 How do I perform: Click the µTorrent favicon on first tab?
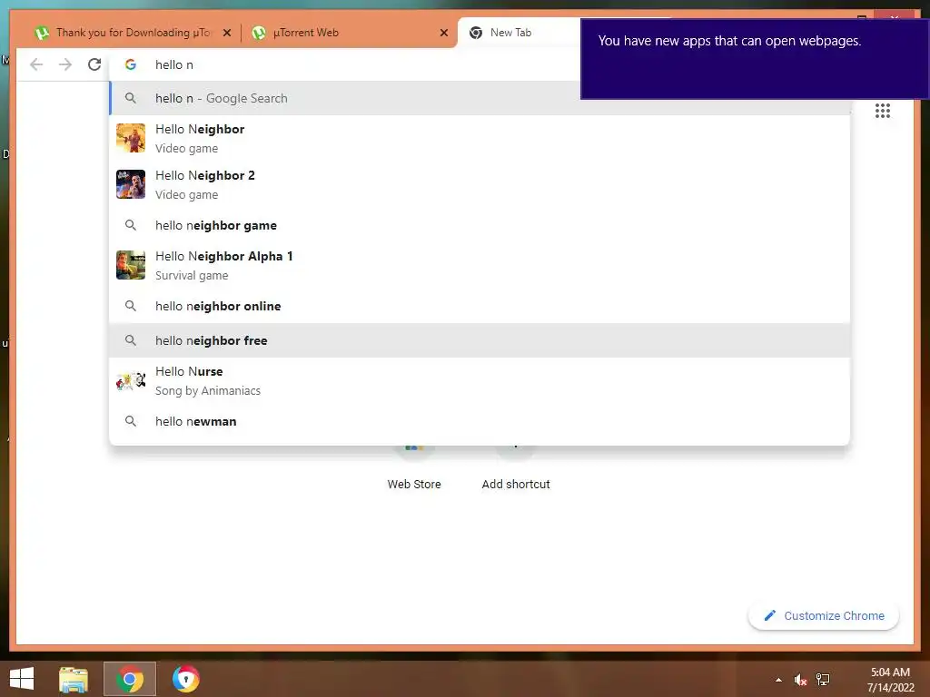42,33
